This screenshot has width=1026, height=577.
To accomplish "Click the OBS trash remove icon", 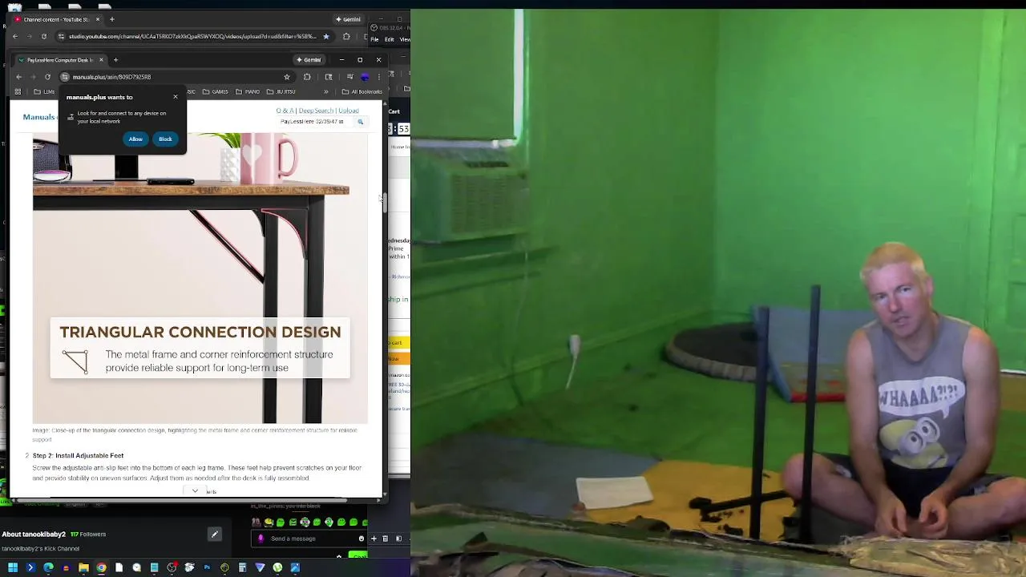I will pos(385,539).
